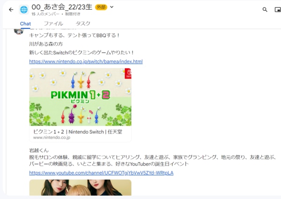
Task: Click the Nintendo Switch logo on the preview
Action: (x=128, y=73)
